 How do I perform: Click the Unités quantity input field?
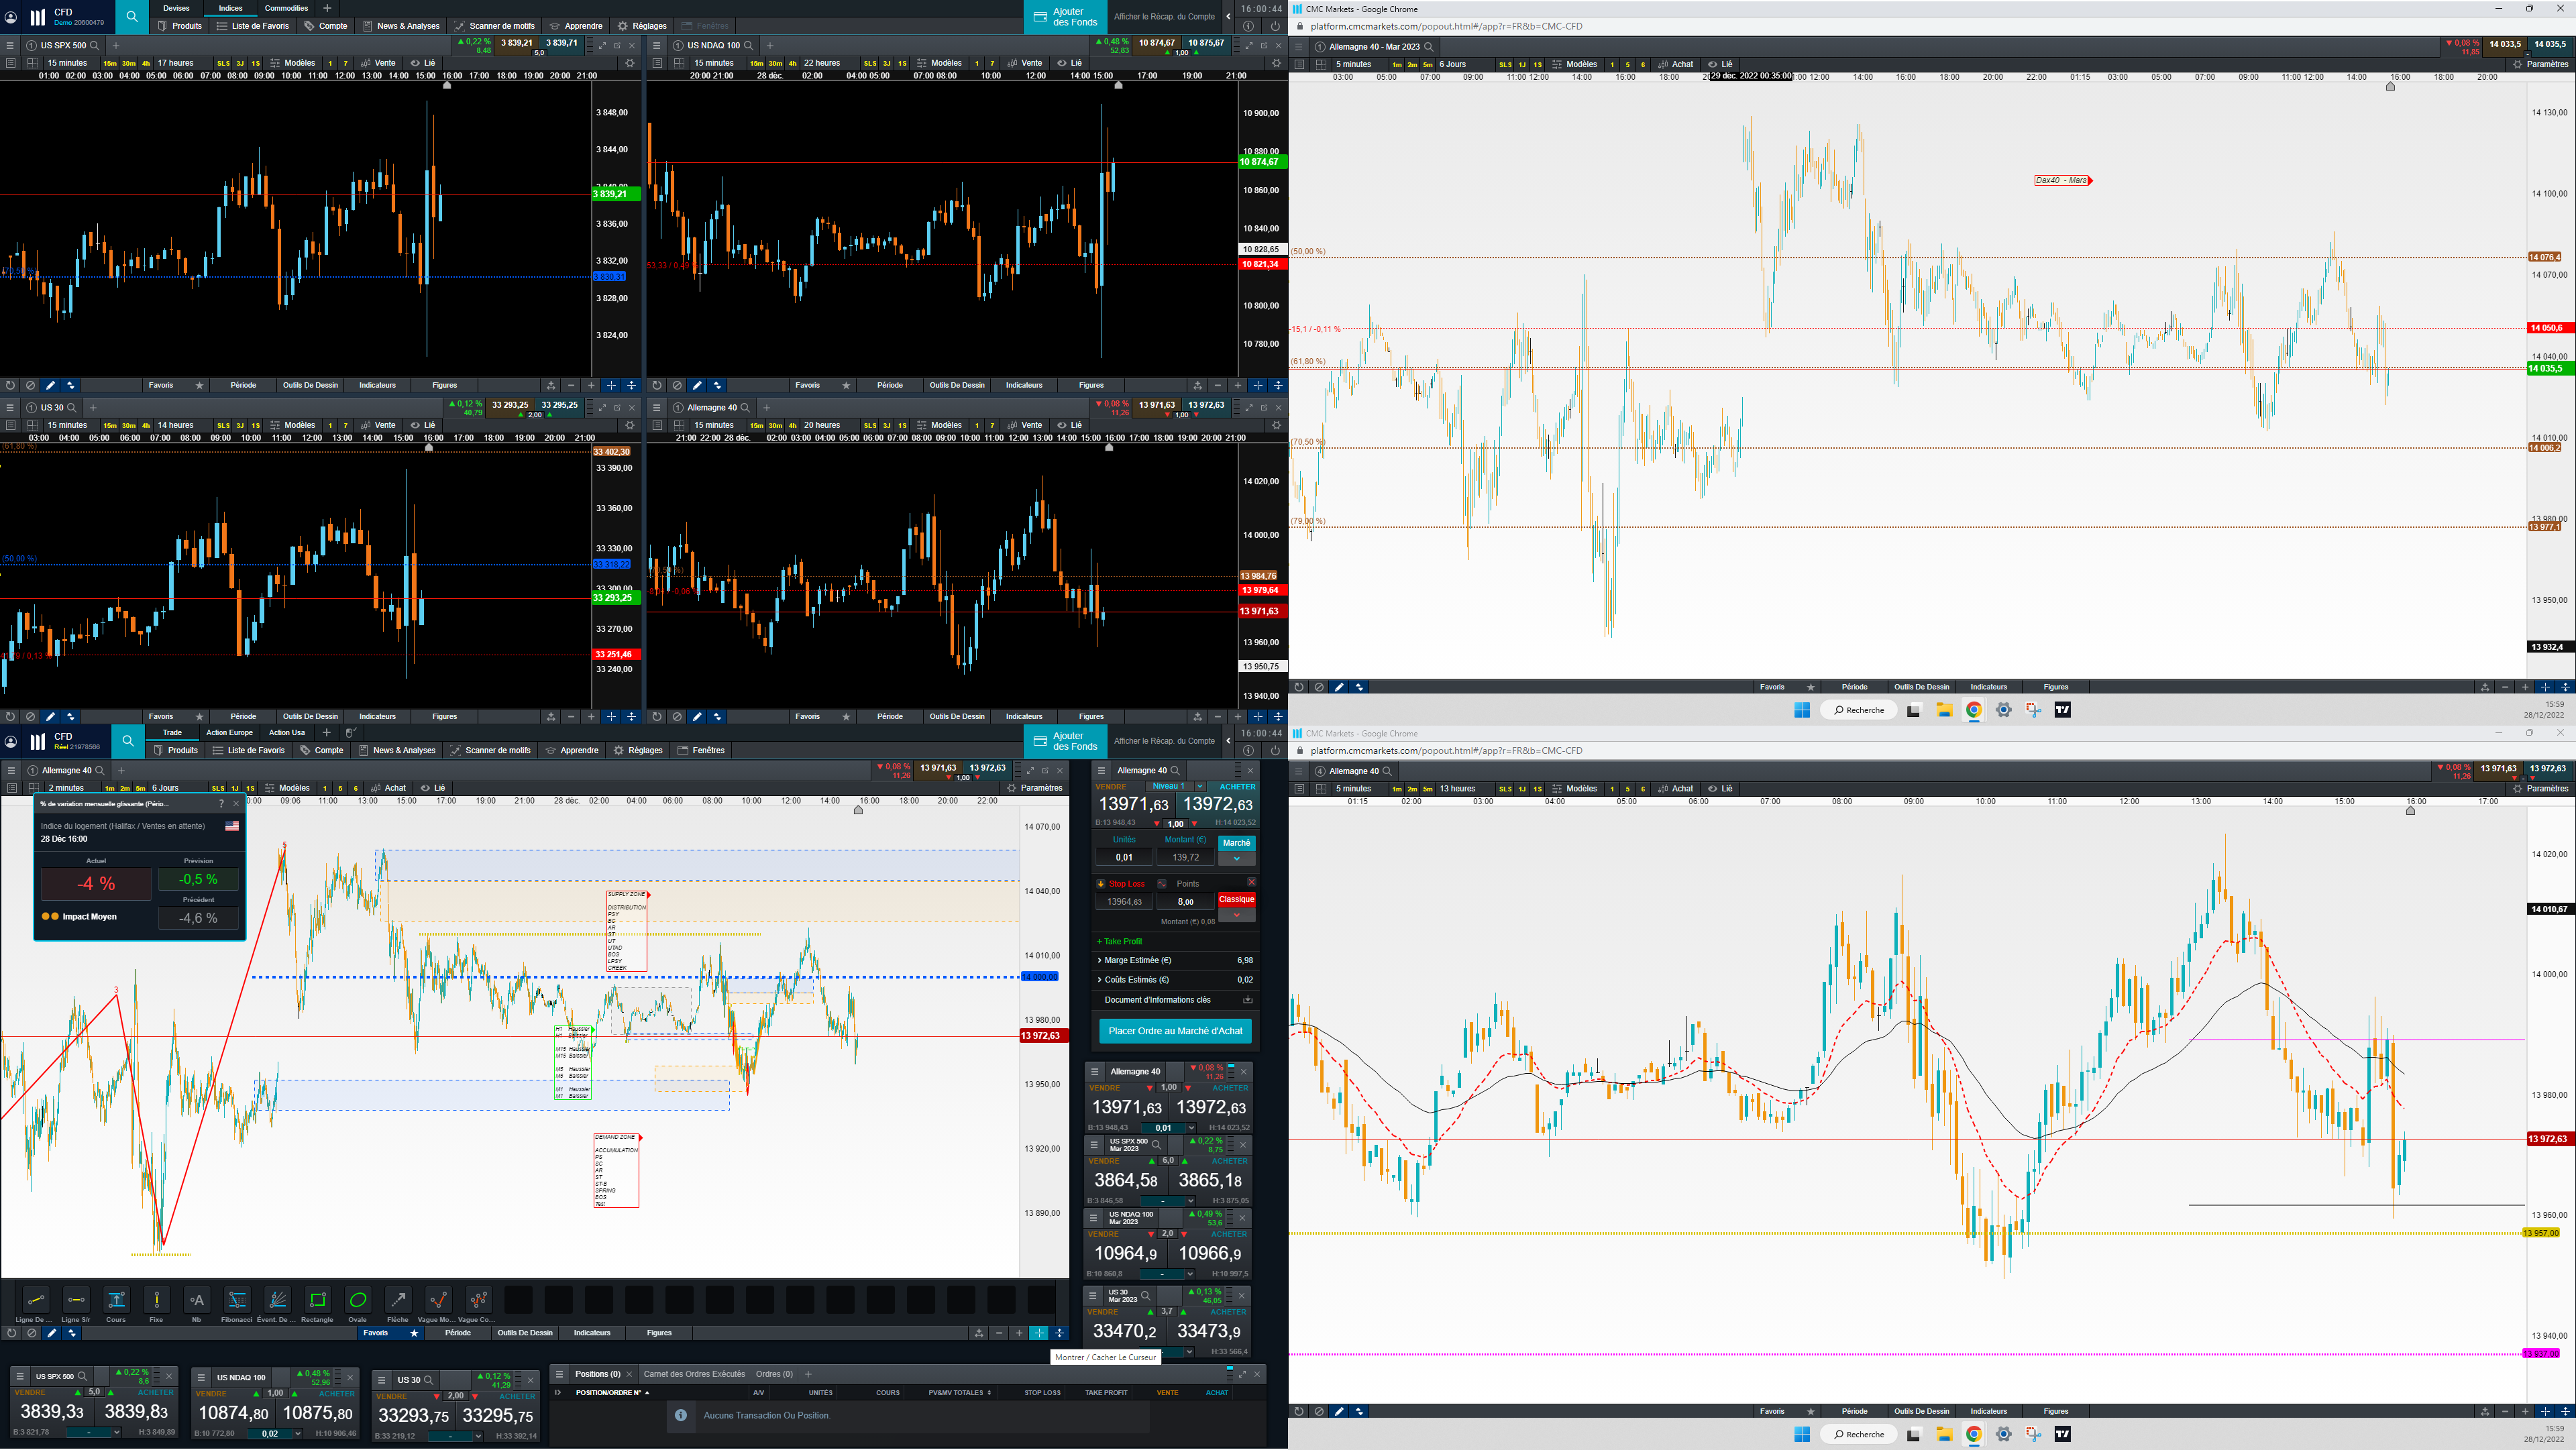pyautogui.click(x=1124, y=857)
